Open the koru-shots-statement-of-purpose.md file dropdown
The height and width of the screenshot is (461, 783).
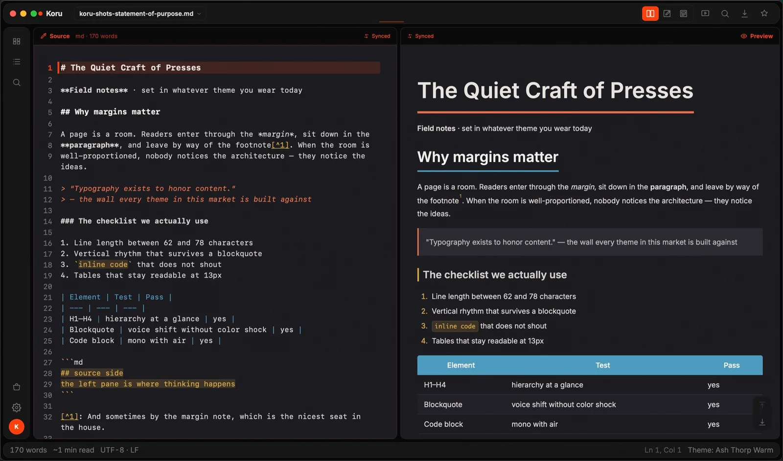click(140, 14)
